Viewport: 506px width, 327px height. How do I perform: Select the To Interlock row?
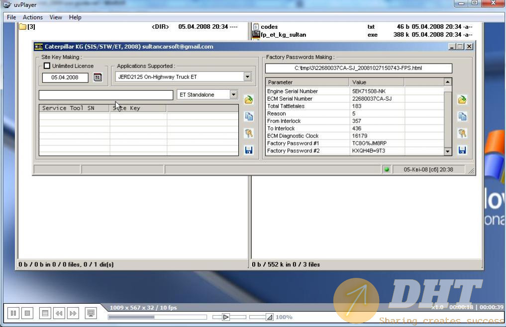pyautogui.click(x=355, y=129)
